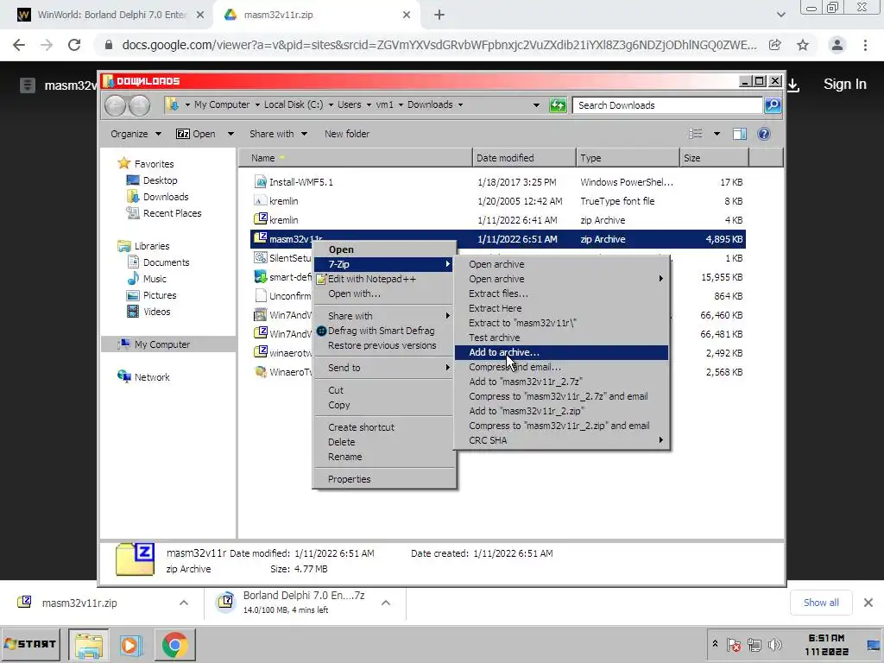Expand masm32v11r.zip download item chevron
Screen dimensions: 884x663
(184, 603)
